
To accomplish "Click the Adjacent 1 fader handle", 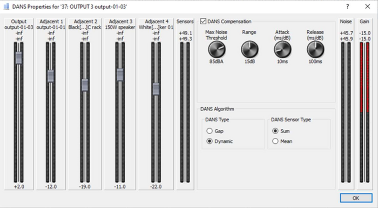I will coord(51,76).
